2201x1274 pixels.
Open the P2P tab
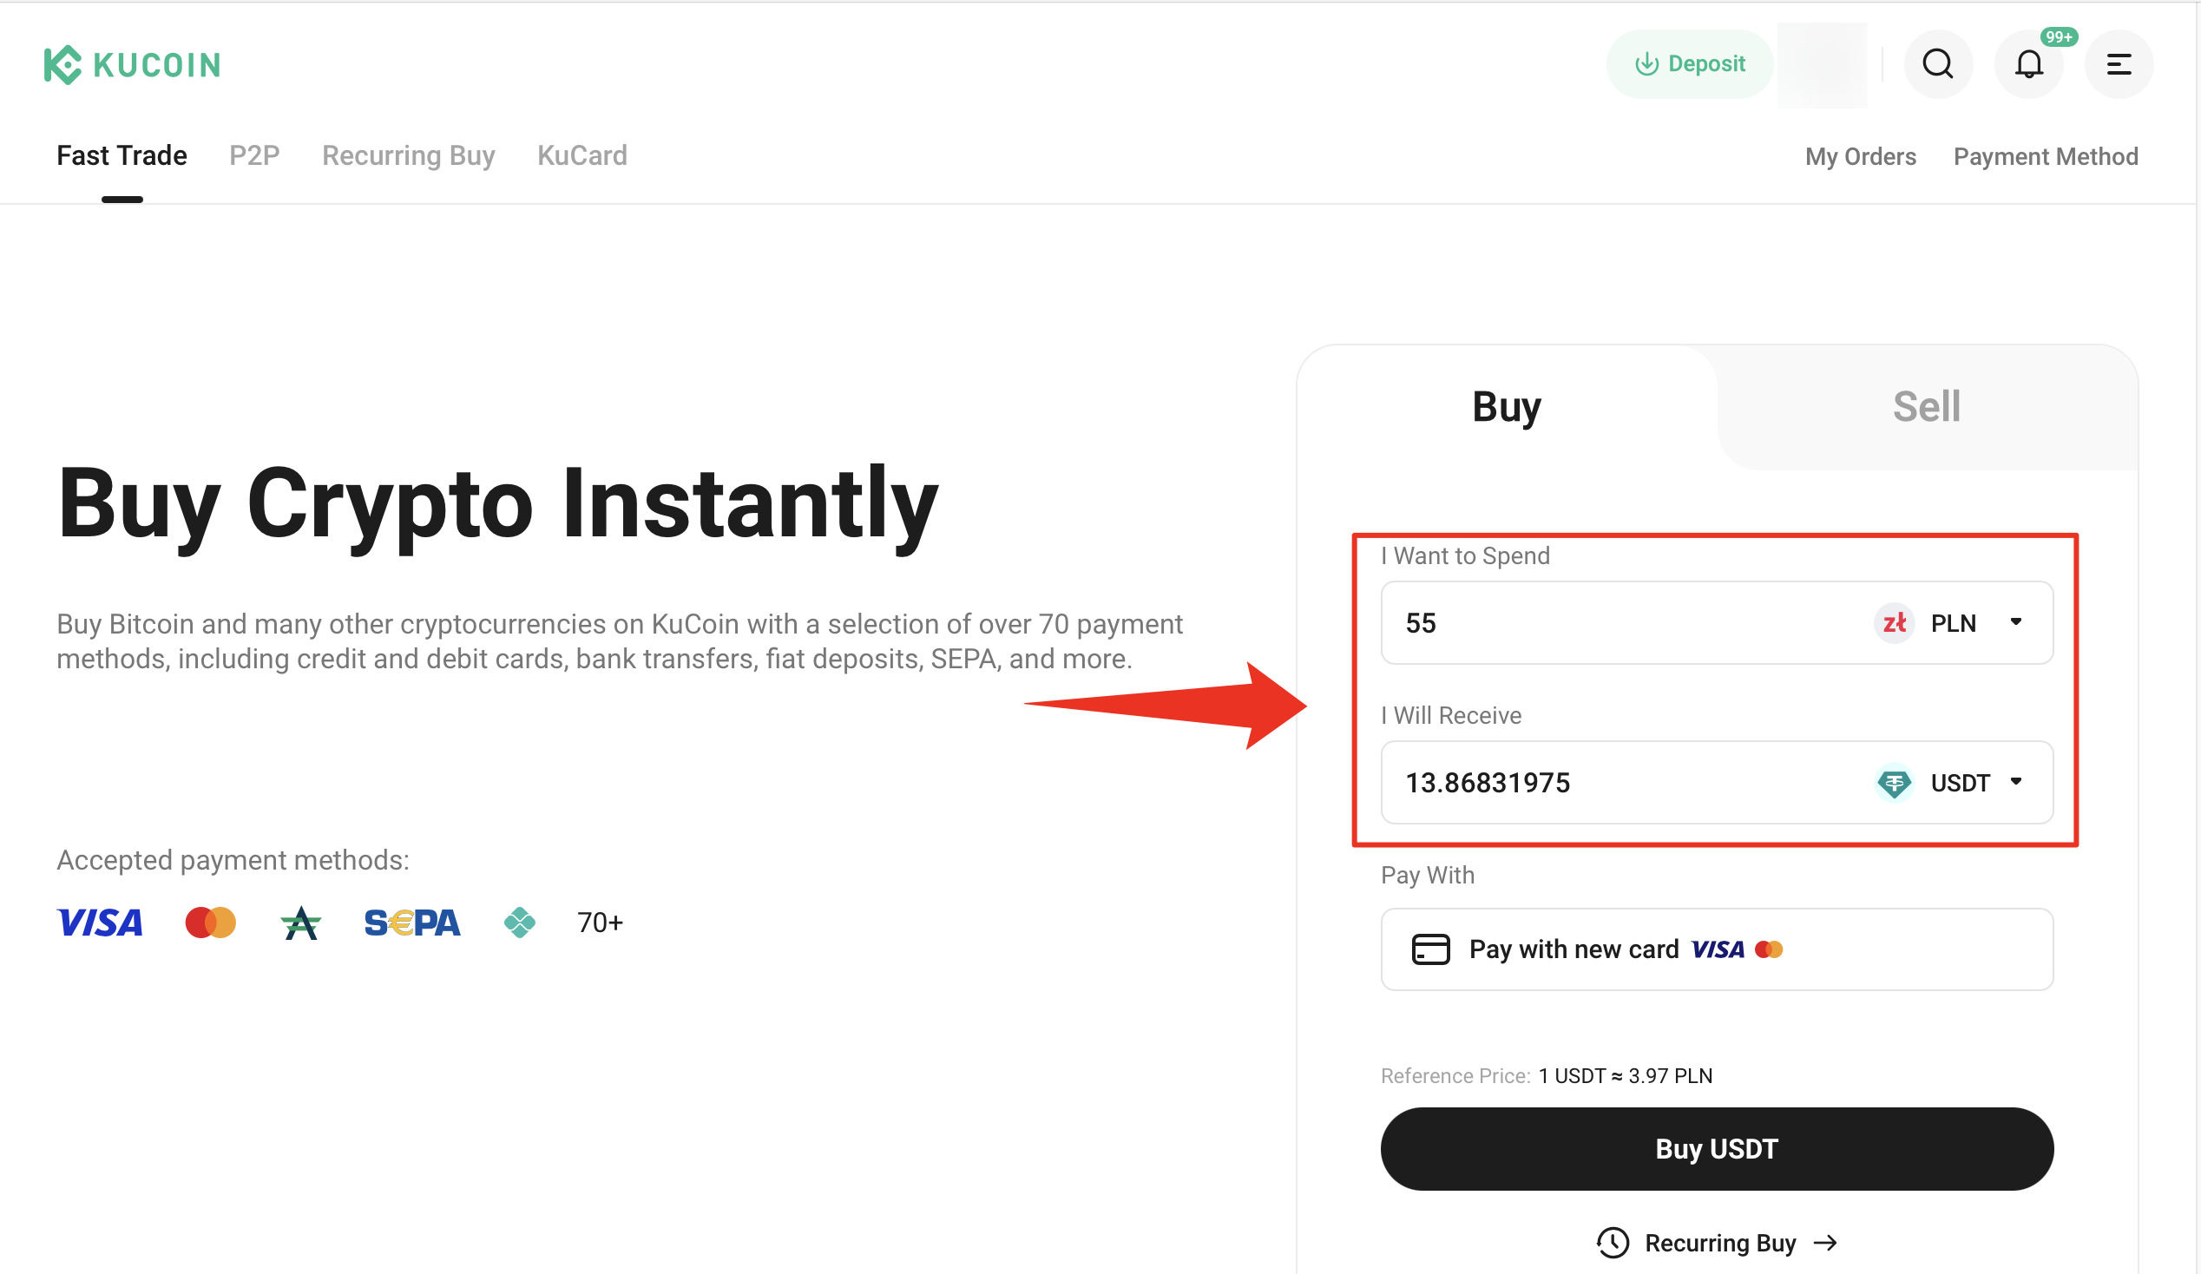click(254, 155)
